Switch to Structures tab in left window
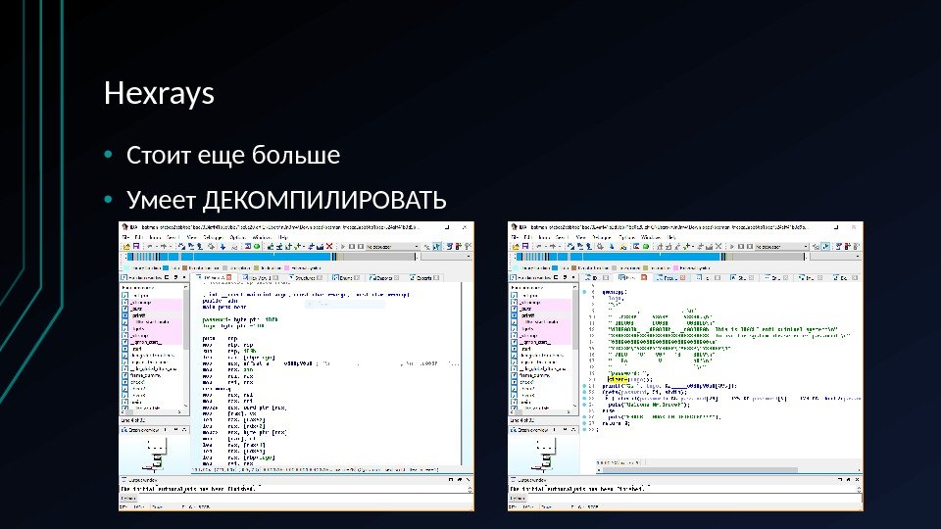 [x=307, y=277]
